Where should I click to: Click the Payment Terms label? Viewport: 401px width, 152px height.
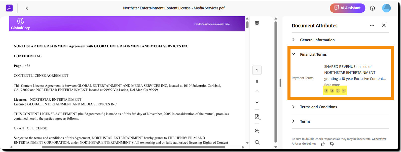click(x=303, y=78)
